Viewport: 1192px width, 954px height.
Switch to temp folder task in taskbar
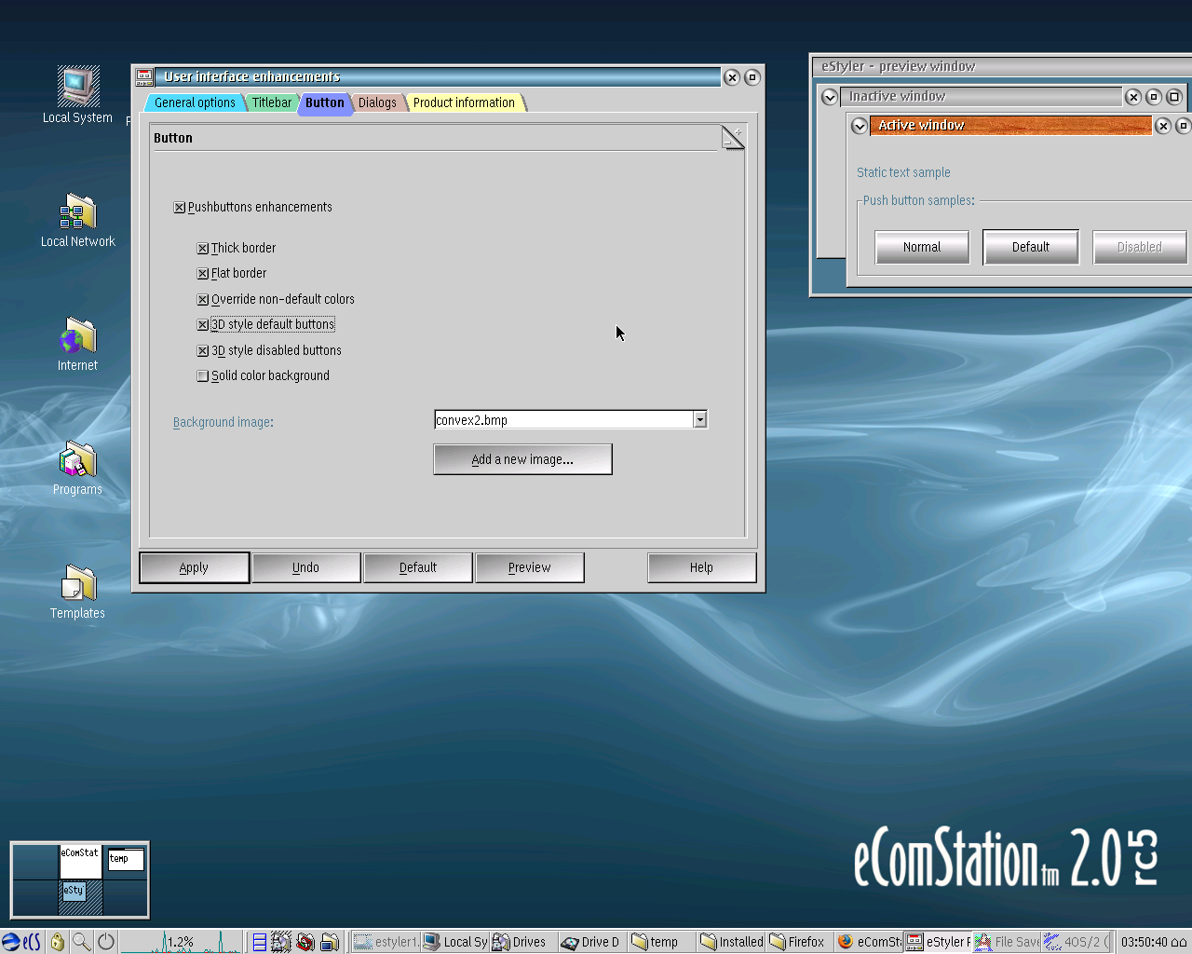point(661,942)
